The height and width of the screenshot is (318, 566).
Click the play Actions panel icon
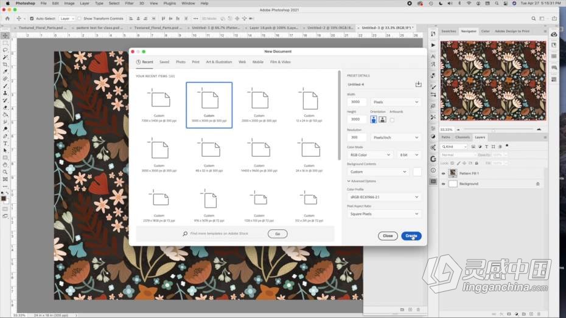point(433,45)
